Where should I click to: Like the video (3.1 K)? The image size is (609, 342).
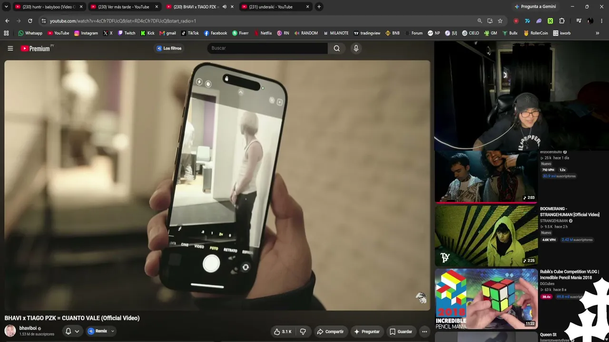pos(282,332)
